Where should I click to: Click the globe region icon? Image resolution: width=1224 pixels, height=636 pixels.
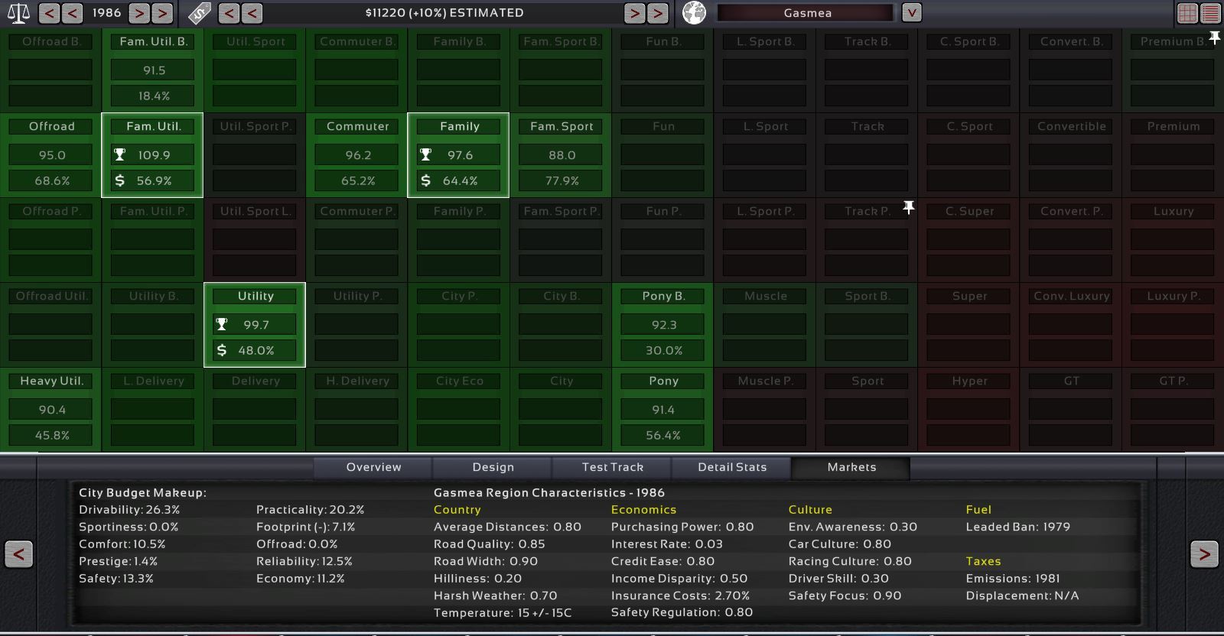coord(694,13)
